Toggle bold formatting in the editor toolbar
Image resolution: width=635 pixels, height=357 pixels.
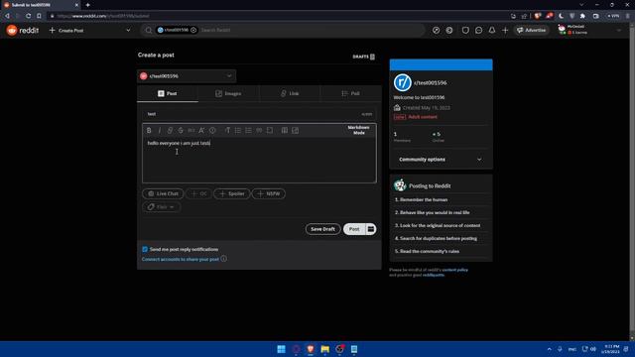tap(149, 130)
